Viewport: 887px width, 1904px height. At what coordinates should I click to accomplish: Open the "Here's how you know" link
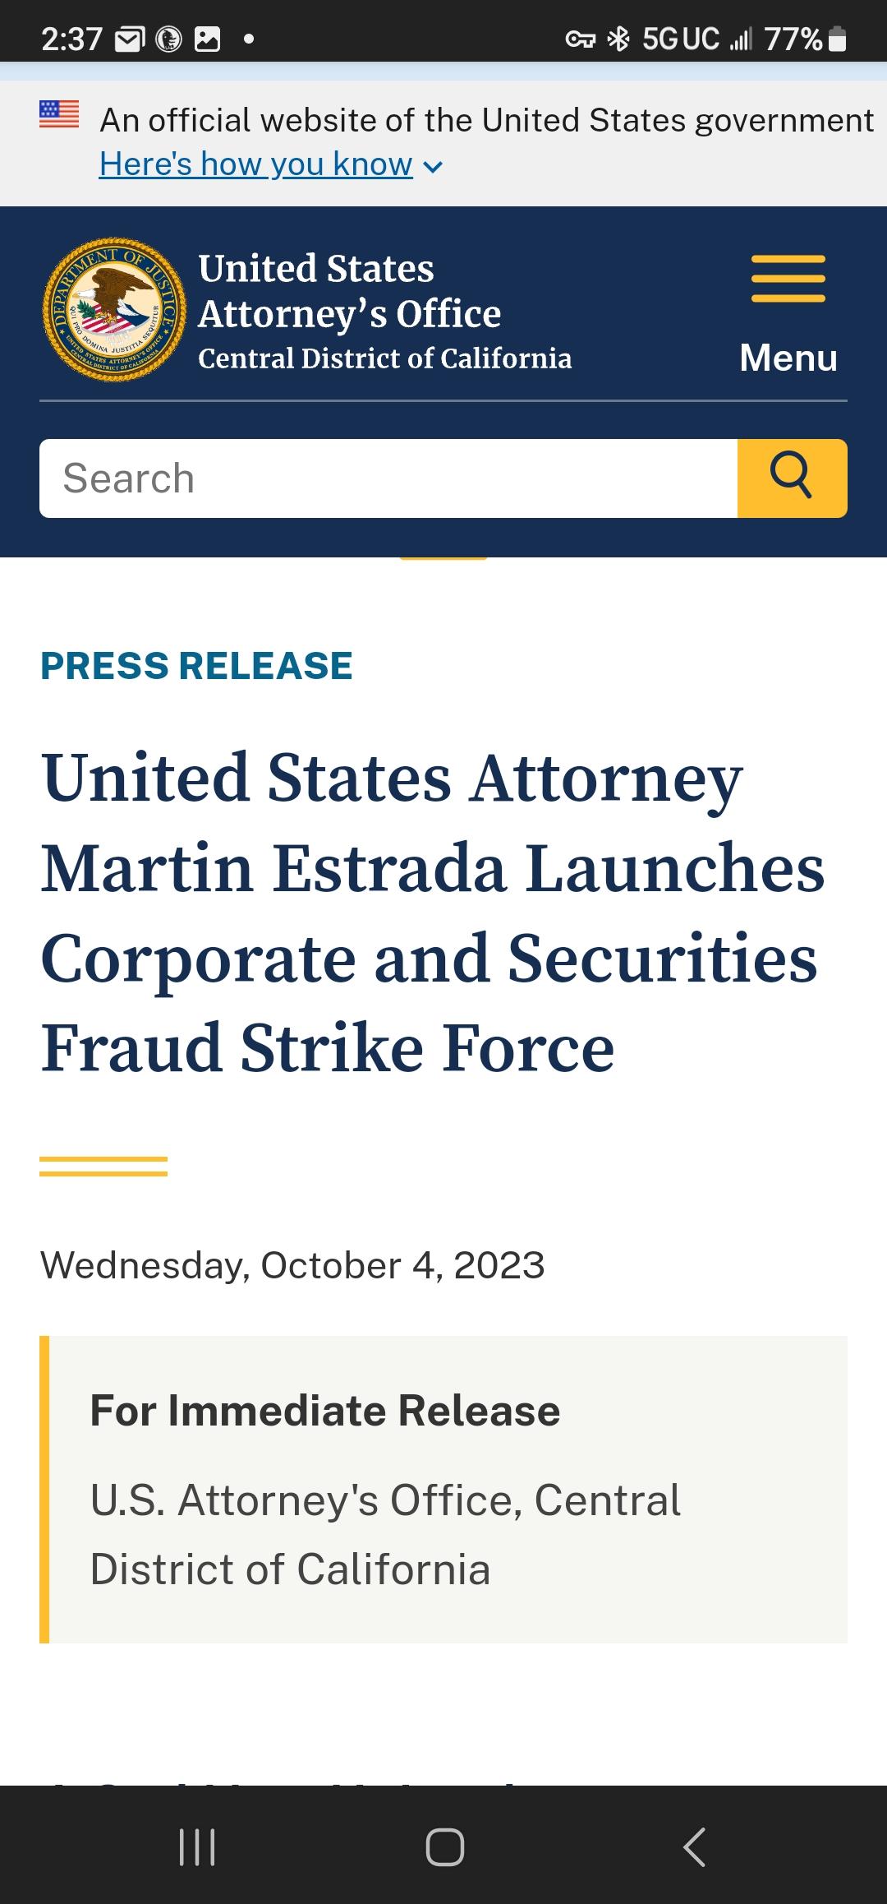point(255,164)
